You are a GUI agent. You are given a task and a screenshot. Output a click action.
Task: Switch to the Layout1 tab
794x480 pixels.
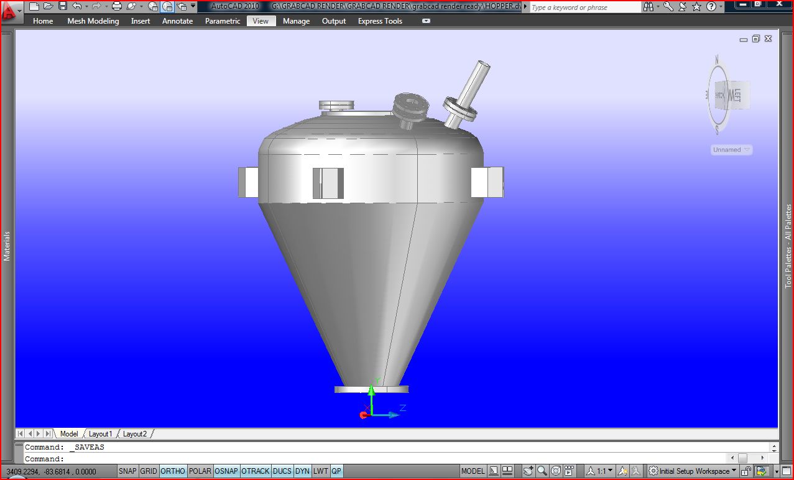click(x=100, y=434)
